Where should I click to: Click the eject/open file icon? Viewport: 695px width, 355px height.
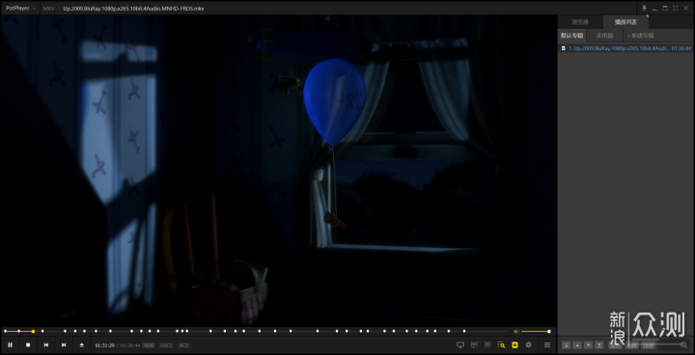[x=81, y=344]
